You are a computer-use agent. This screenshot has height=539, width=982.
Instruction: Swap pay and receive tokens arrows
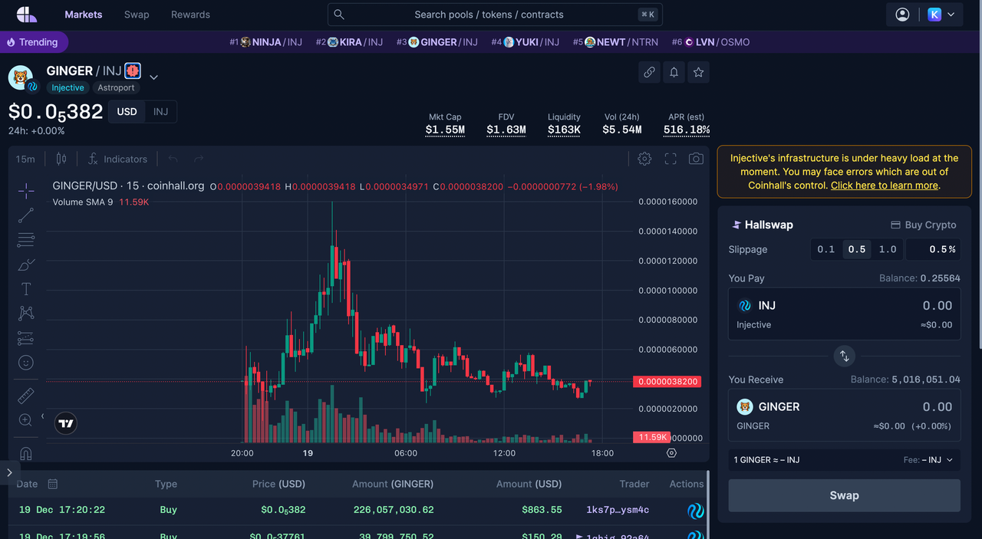pos(844,356)
